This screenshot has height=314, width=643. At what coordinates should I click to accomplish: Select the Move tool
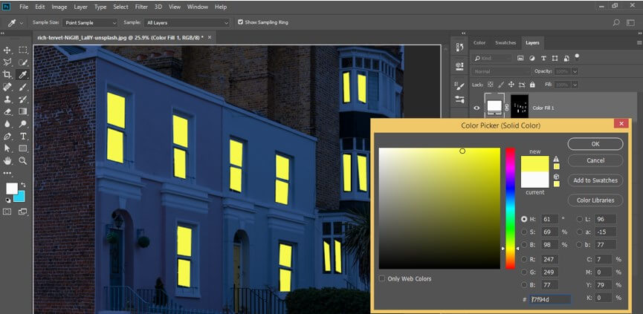click(7, 50)
